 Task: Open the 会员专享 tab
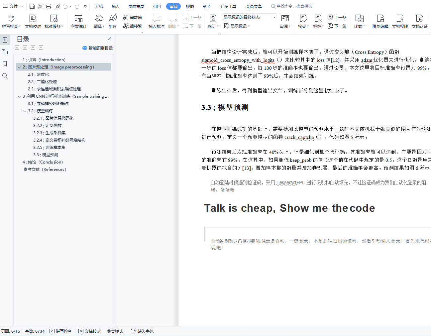254,6
